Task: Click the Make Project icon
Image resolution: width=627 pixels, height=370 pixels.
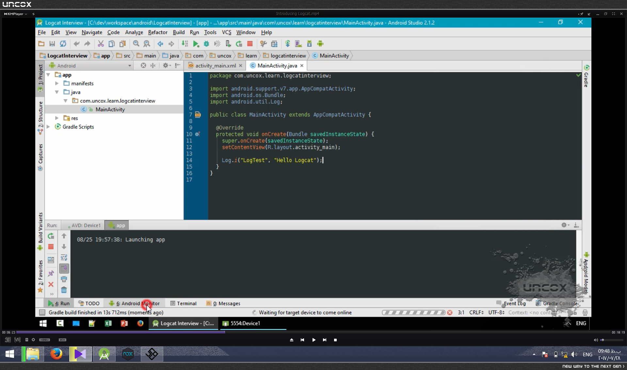Action: click(185, 44)
